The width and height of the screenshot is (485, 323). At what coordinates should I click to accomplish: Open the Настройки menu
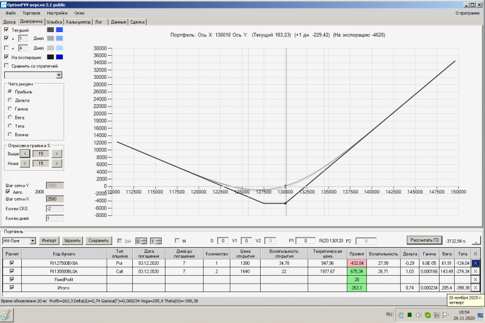[x=57, y=13]
